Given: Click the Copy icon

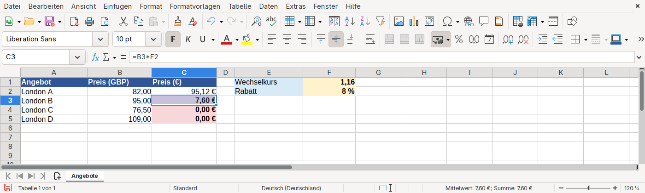Looking at the screenshot, I should [138, 21].
